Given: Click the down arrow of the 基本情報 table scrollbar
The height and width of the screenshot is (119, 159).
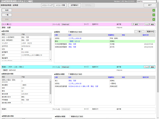Looking at the screenshot, I should point(50,59).
